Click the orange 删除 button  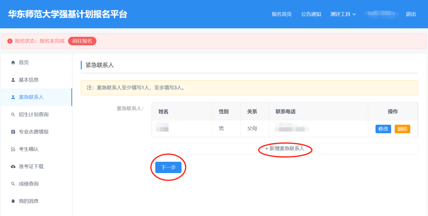pos(402,129)
